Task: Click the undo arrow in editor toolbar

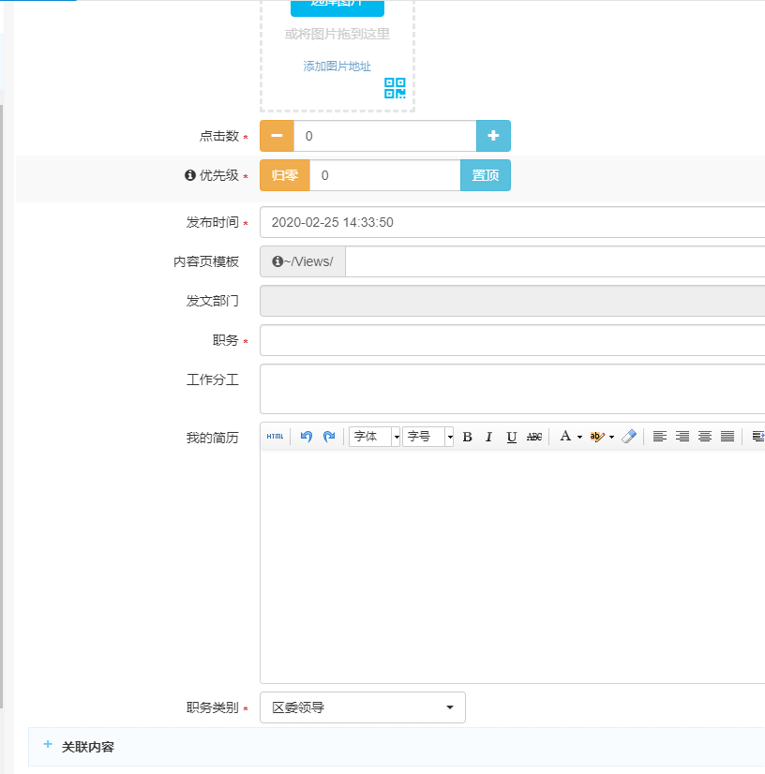Action: (306, 437)
